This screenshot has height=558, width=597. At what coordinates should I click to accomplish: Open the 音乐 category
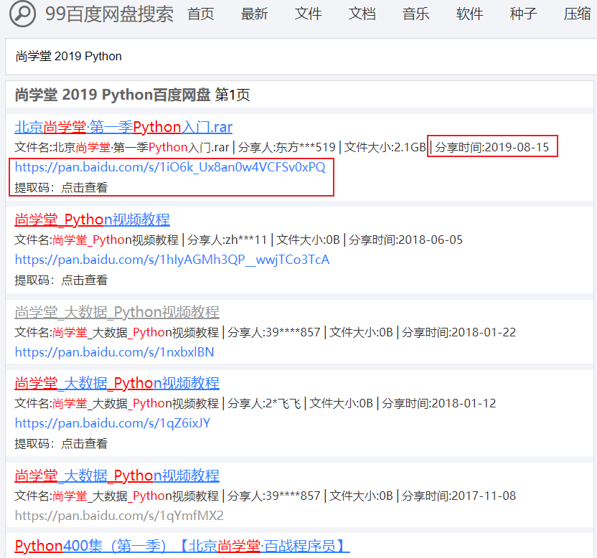tap(415, 14)
